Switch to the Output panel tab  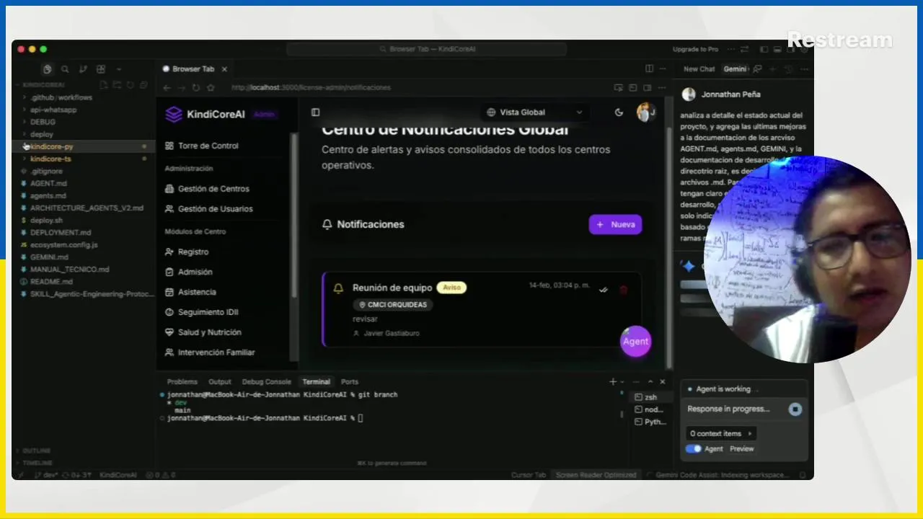coord(220,382)
